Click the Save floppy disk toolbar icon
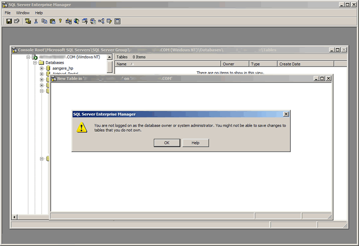This screenshot has width=359, height=246. click(9, 22)
